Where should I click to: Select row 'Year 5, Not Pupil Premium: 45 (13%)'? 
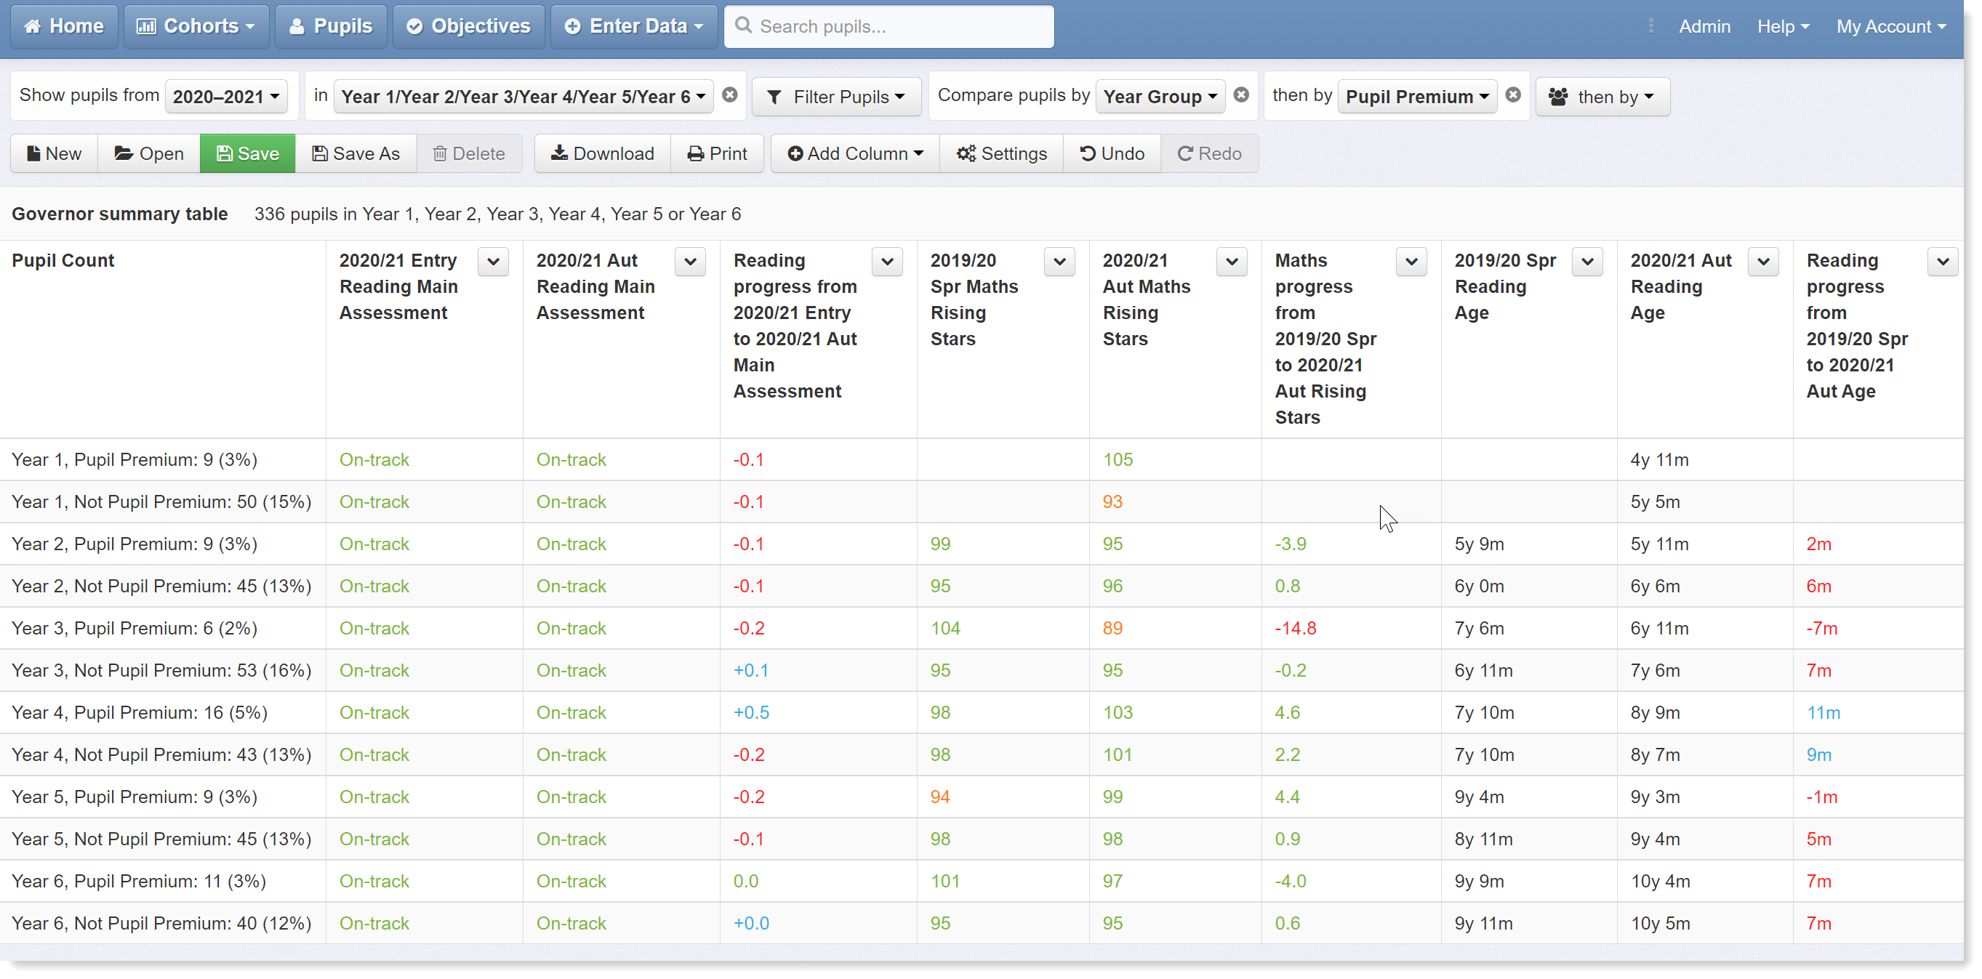(x=982, y=839)
